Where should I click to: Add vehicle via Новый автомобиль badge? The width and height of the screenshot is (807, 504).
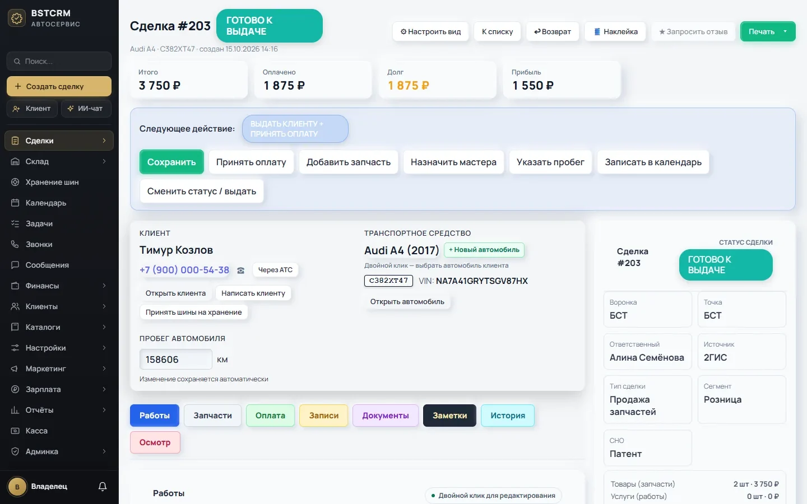pos(484,250)
